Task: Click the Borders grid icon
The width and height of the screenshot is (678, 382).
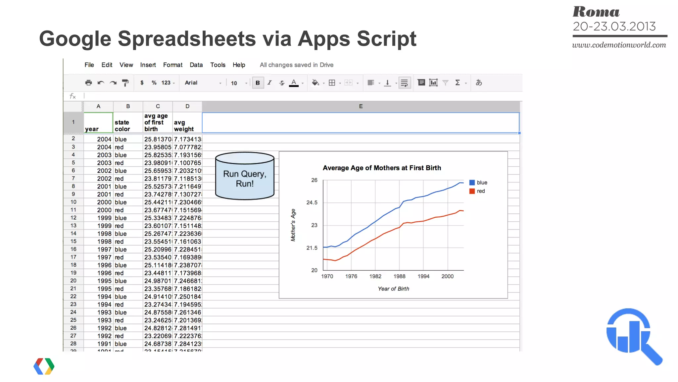Action: (332, 83)
